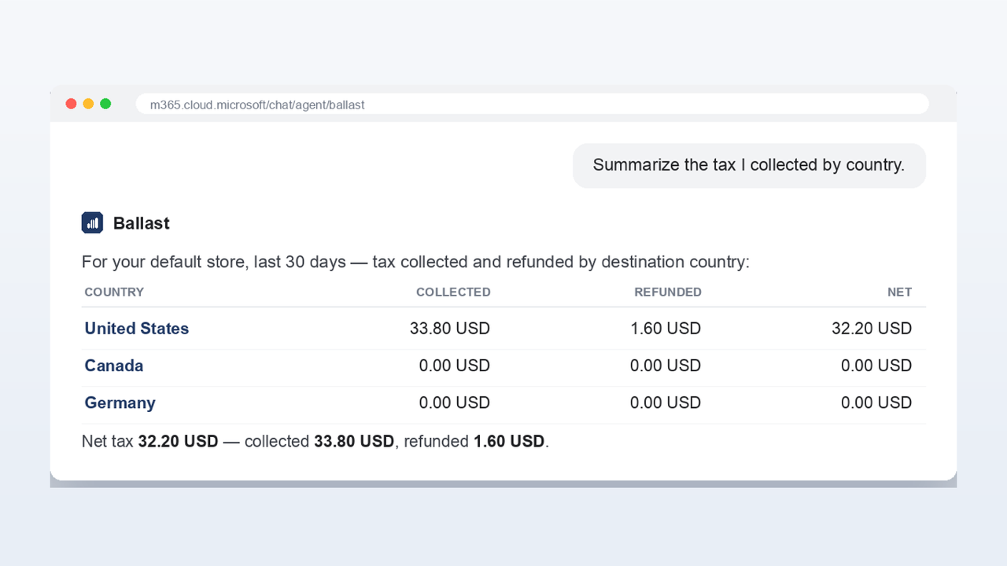The height and width of the screenshot is (566, 1007).
Task: Click the REFUNDED column header
Action: click(x=668, y=292)
